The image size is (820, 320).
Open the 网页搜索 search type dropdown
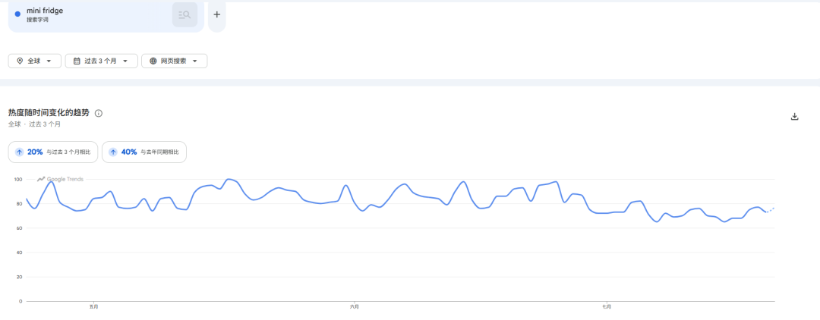pos(174,61)
